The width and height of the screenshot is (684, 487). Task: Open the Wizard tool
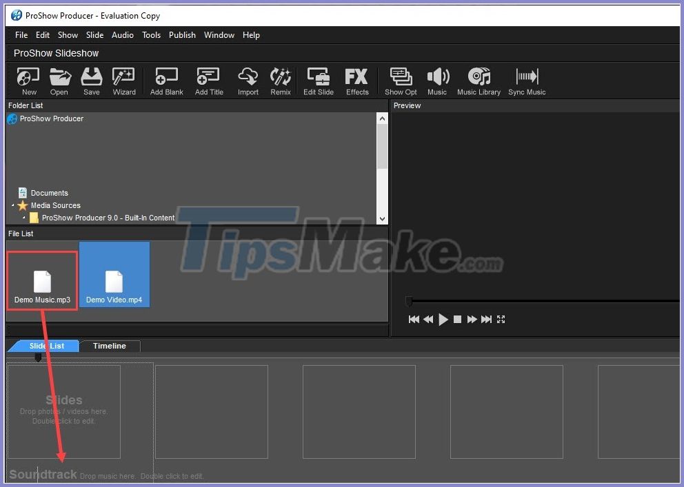(x=124, y=81)
